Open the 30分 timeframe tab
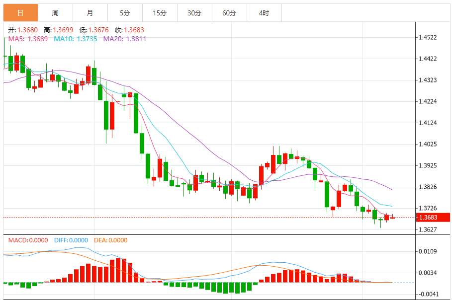 tap(194, 13)
